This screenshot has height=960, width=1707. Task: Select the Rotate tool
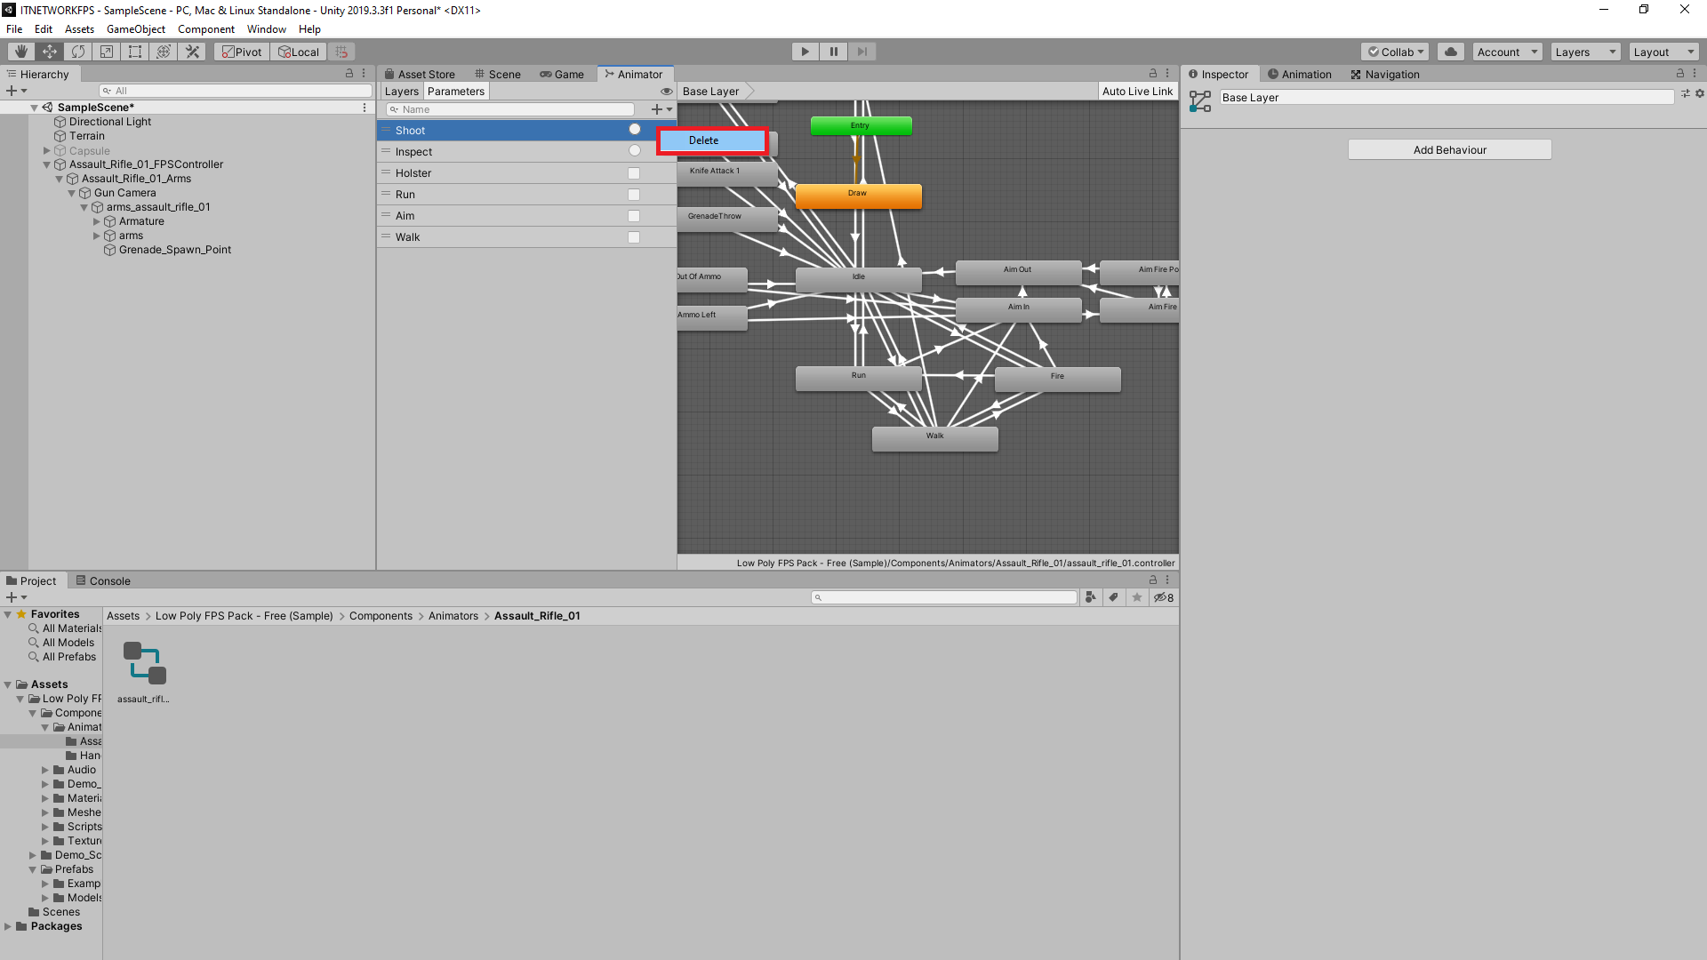77,52
